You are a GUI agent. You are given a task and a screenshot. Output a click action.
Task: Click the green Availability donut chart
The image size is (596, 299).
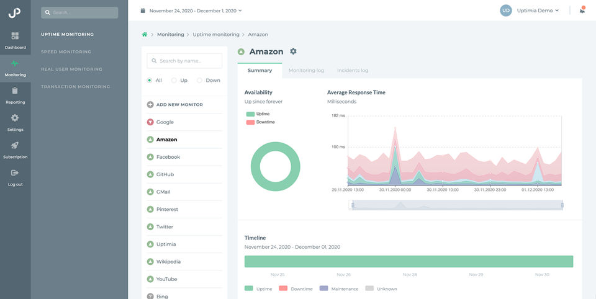(x=275, y=166)
